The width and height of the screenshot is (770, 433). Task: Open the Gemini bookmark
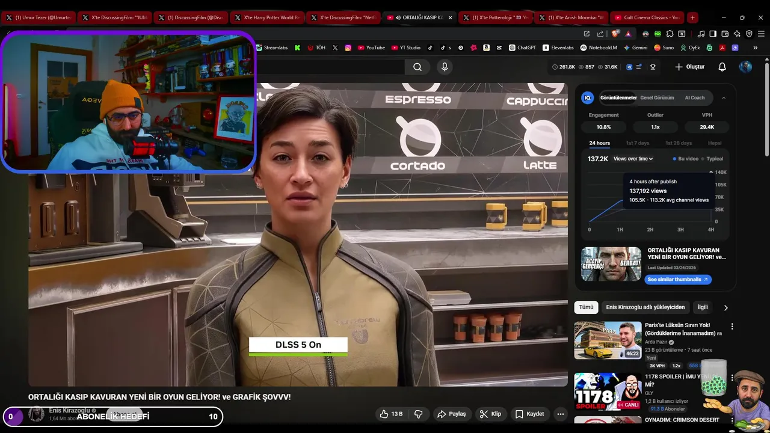[635, 48]
